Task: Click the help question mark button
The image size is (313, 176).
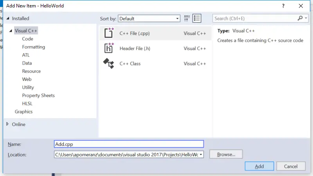Action: (283, 6)
